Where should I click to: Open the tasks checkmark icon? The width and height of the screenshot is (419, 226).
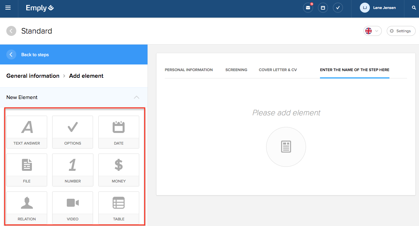[x=338, y=8]
